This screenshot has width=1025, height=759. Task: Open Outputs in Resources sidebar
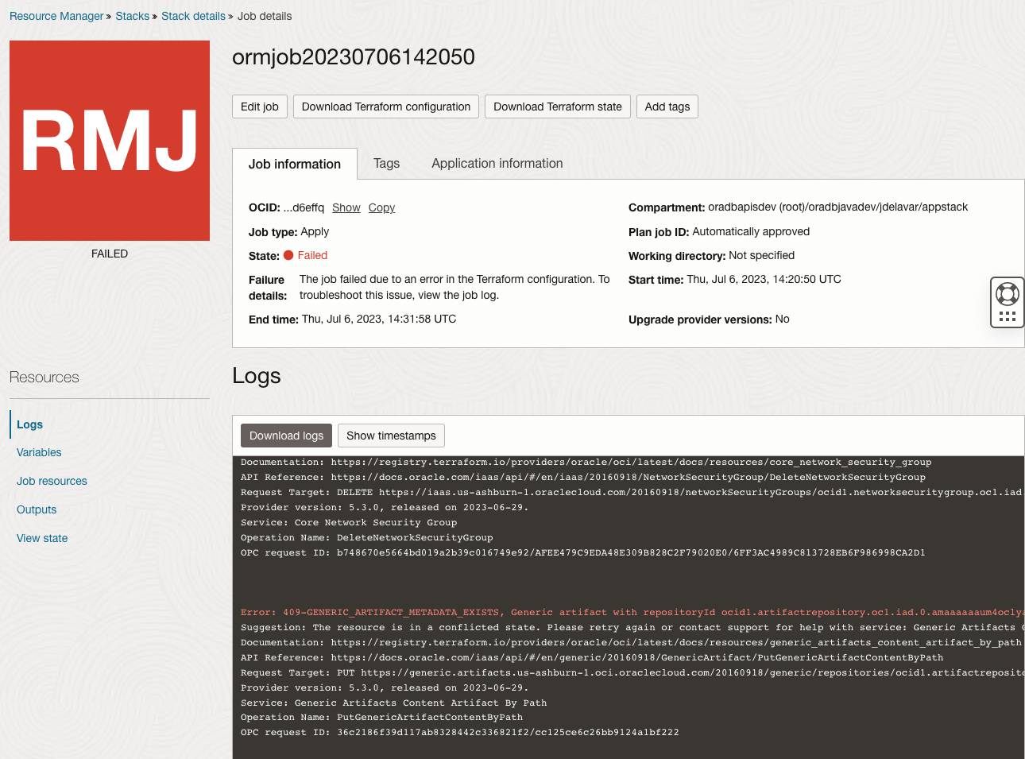tap(37, 509)
